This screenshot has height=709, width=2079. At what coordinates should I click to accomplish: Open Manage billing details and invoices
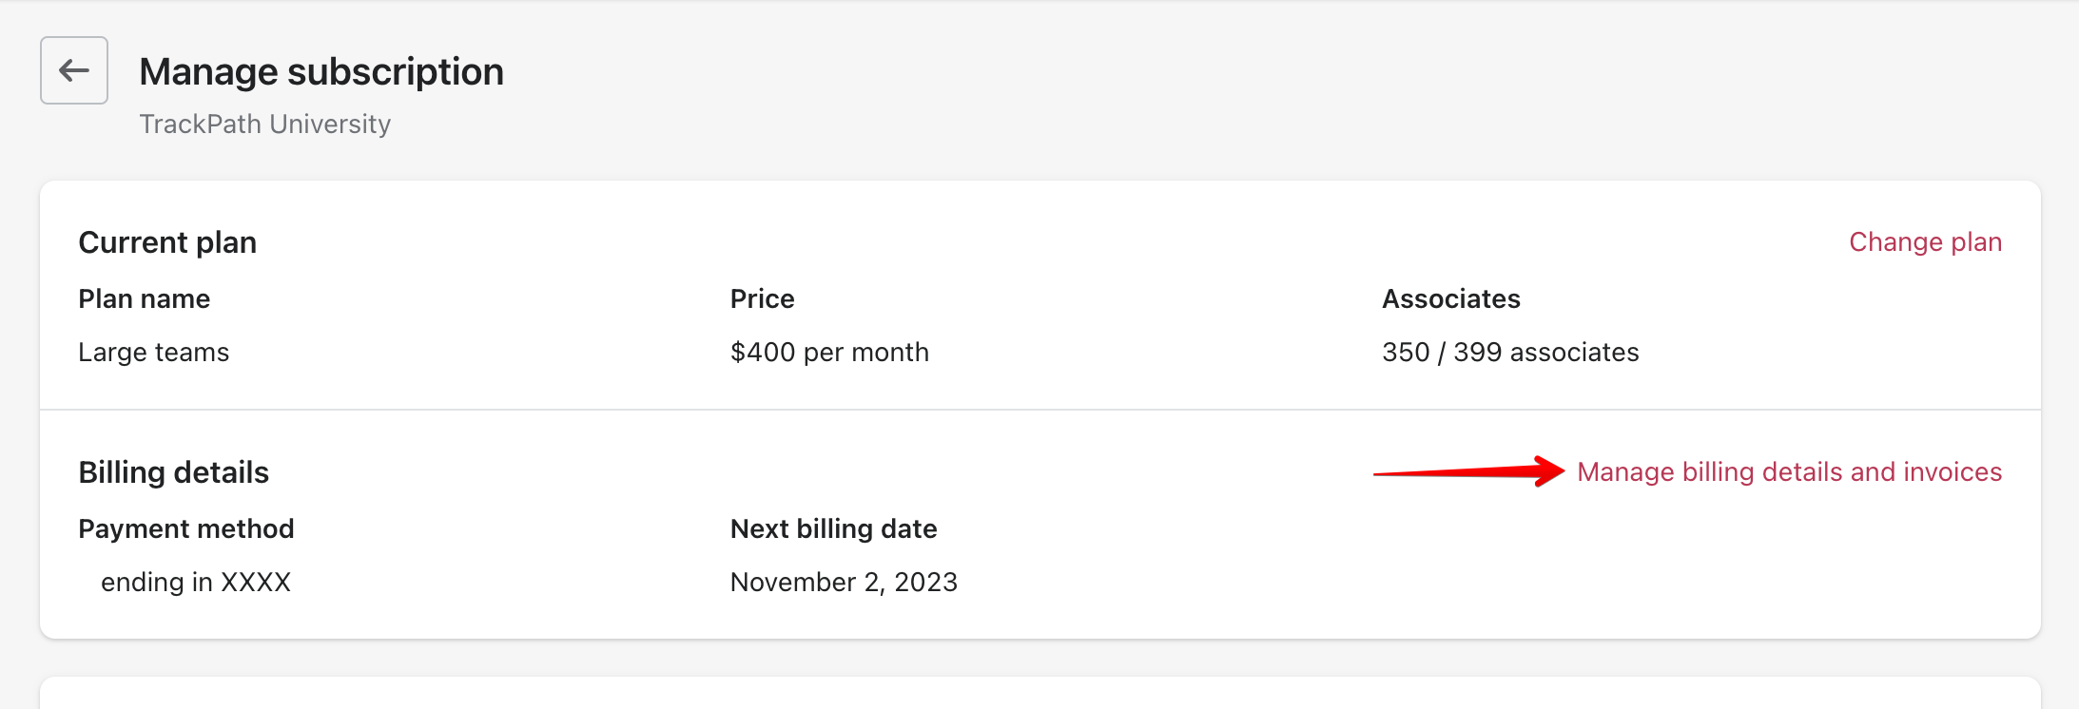[1789, 471]
